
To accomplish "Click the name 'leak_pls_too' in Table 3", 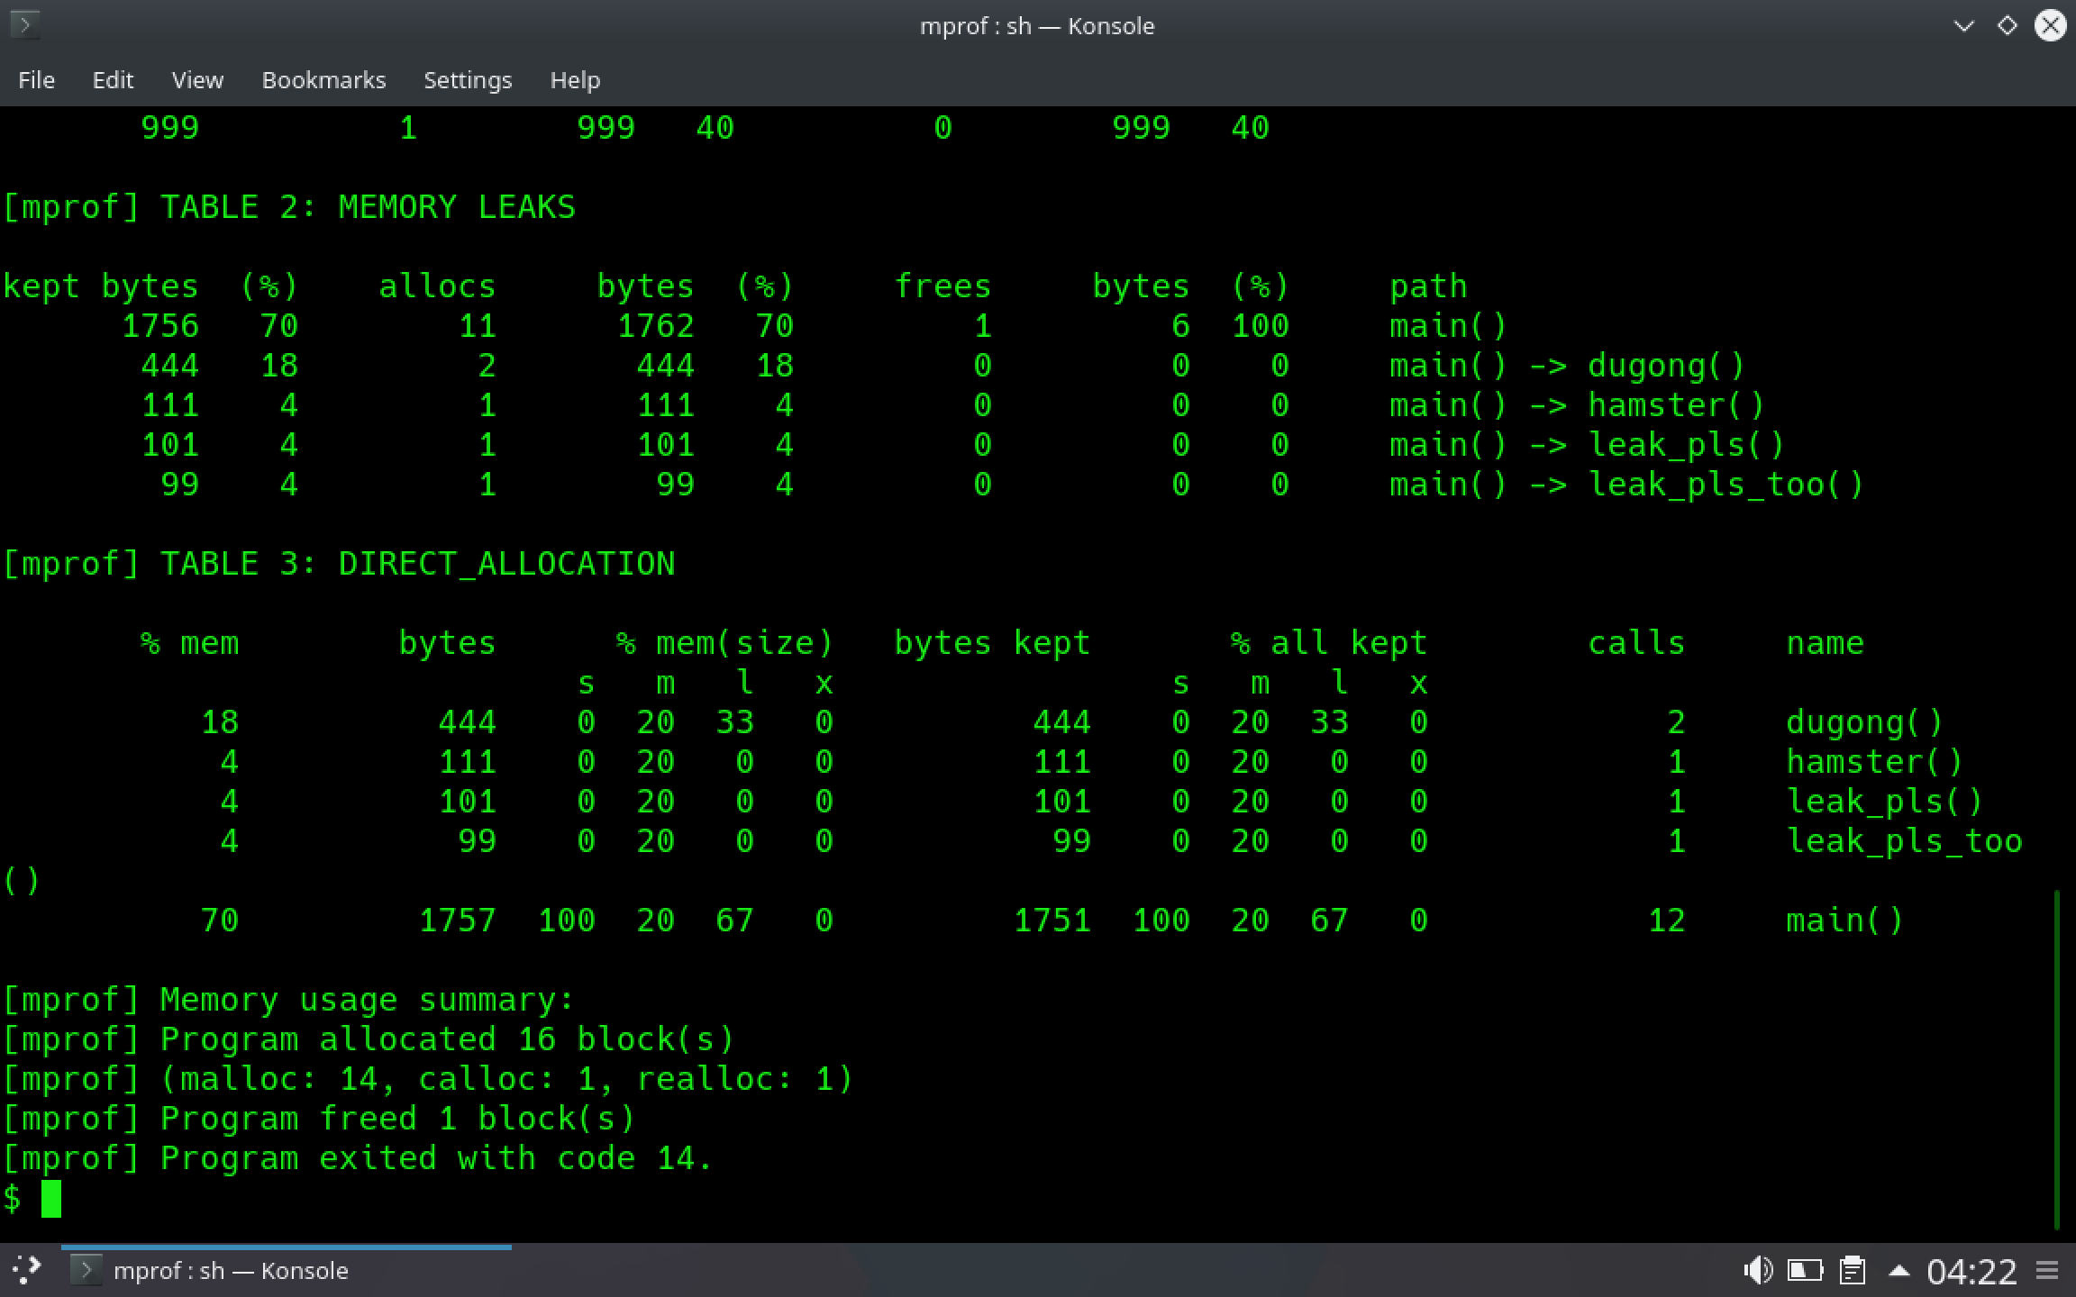I will [1904, 841].
